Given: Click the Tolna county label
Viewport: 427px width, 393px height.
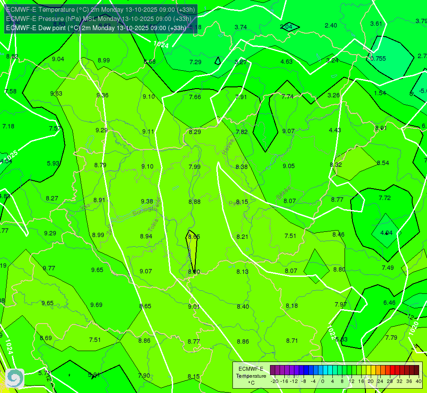Looking at the screenshot, I should [x=153, y=225].
